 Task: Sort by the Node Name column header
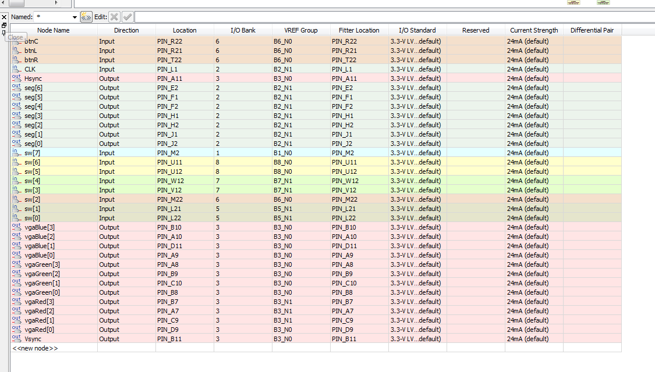click(x=54, y=30)
